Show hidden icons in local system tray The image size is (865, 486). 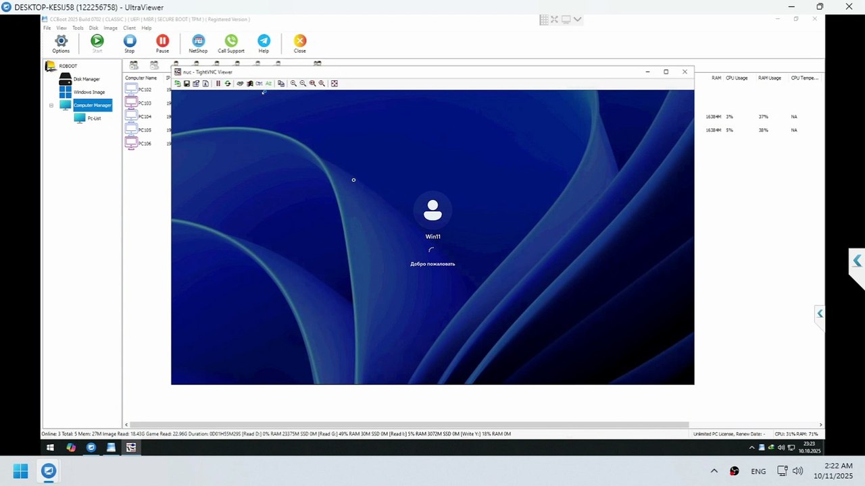[x=714, y=471]
